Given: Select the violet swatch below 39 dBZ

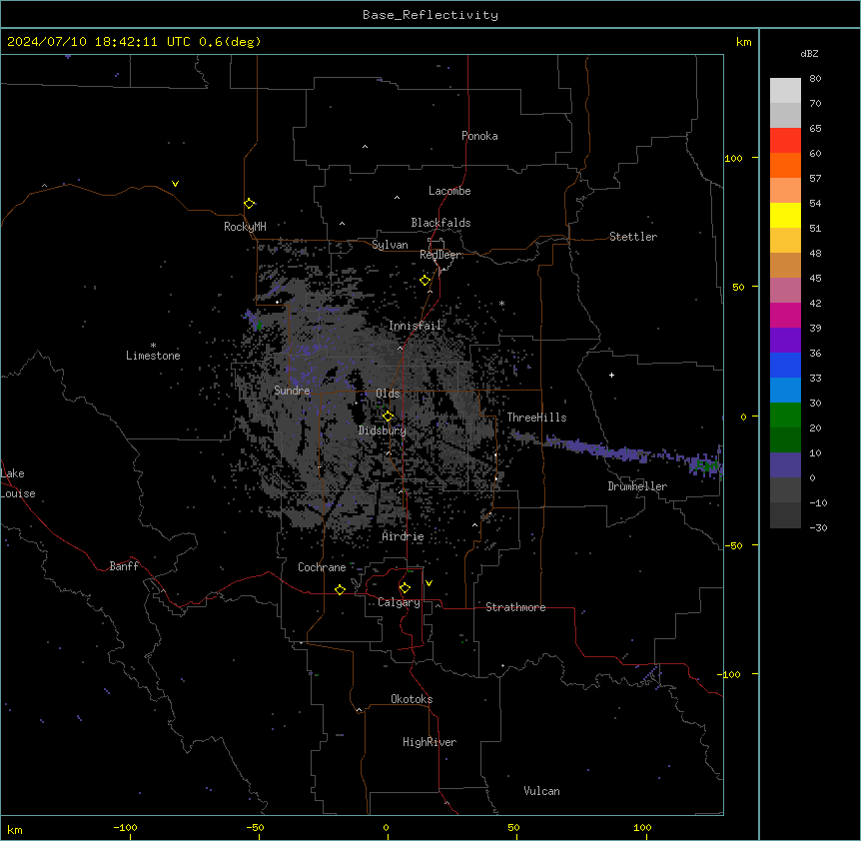Looking at the screenshot, I should click(x=785, y=341).
